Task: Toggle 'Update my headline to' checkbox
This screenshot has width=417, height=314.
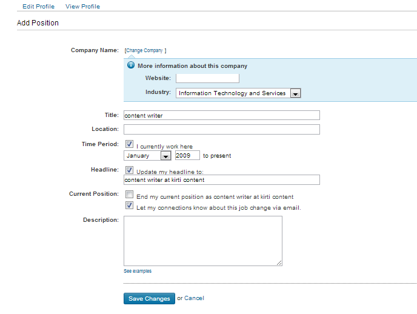Action: (x=130, y=170)
